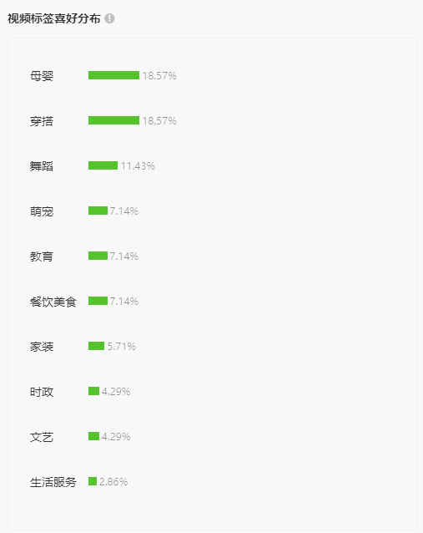
Task: Select the 舞蹈 category label
Action: click(x=42, y=166)
